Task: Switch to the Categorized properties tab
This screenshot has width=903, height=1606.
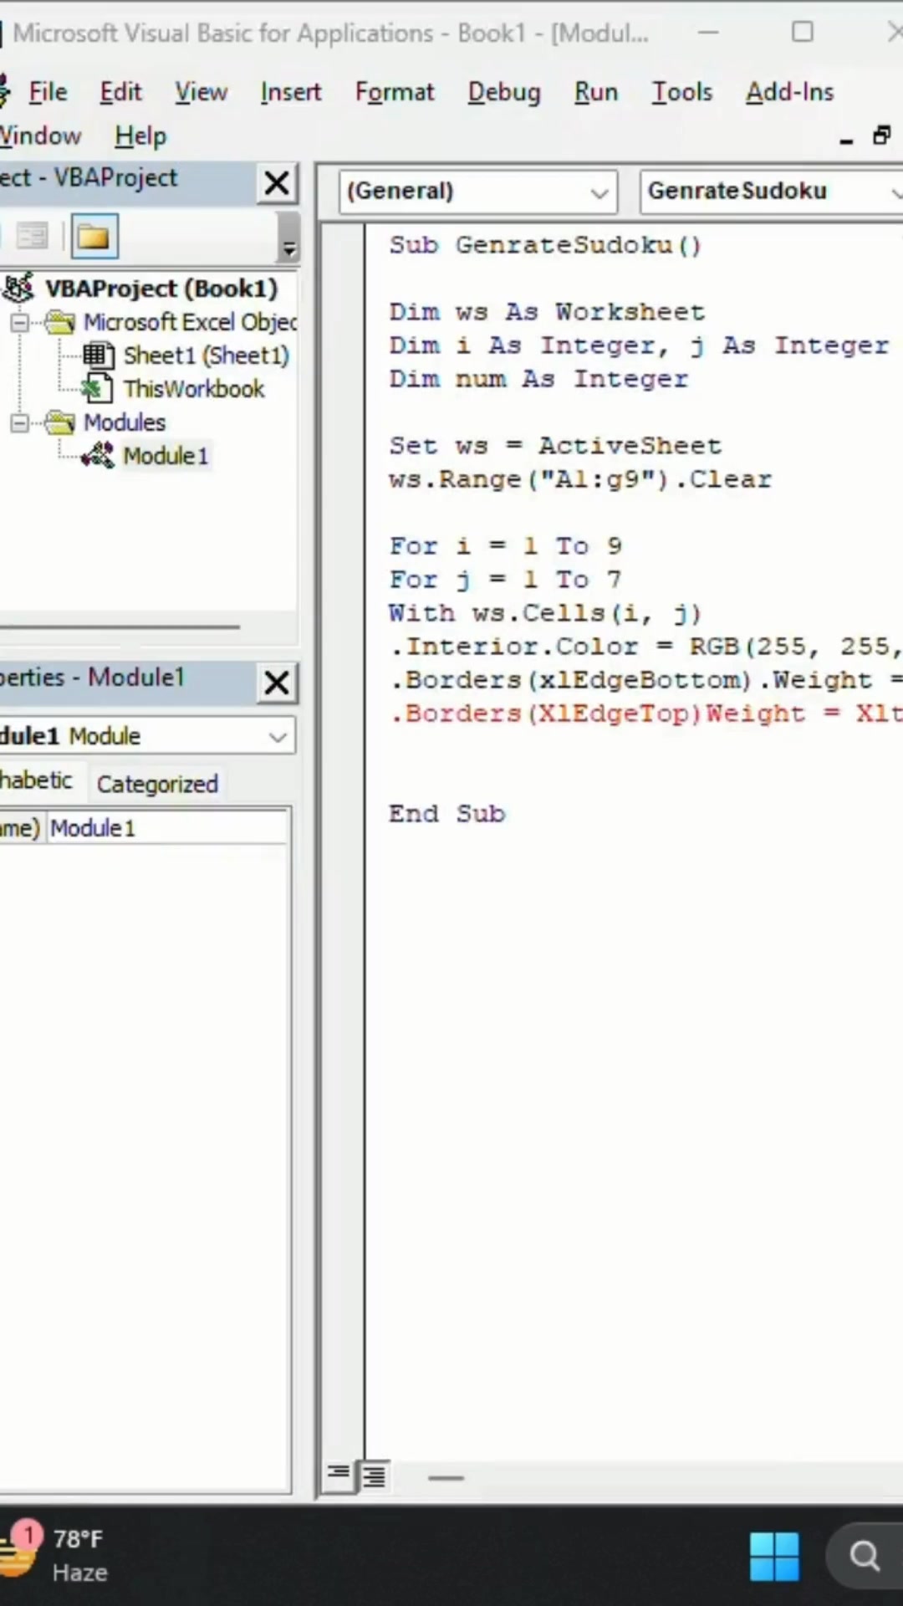Action: pos(157,784)
